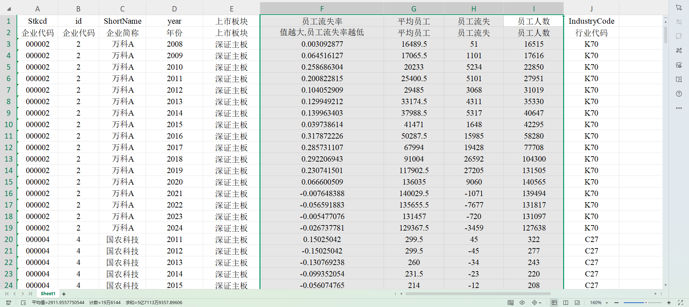Enter full screen mode from status bar
The image size is (689, 307).
[680, 303]
